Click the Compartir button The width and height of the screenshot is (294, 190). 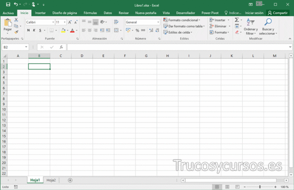tap(277, 13)
